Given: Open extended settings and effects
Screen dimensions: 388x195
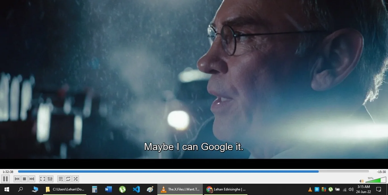Looking at the screenshot, I should (50, 179).
